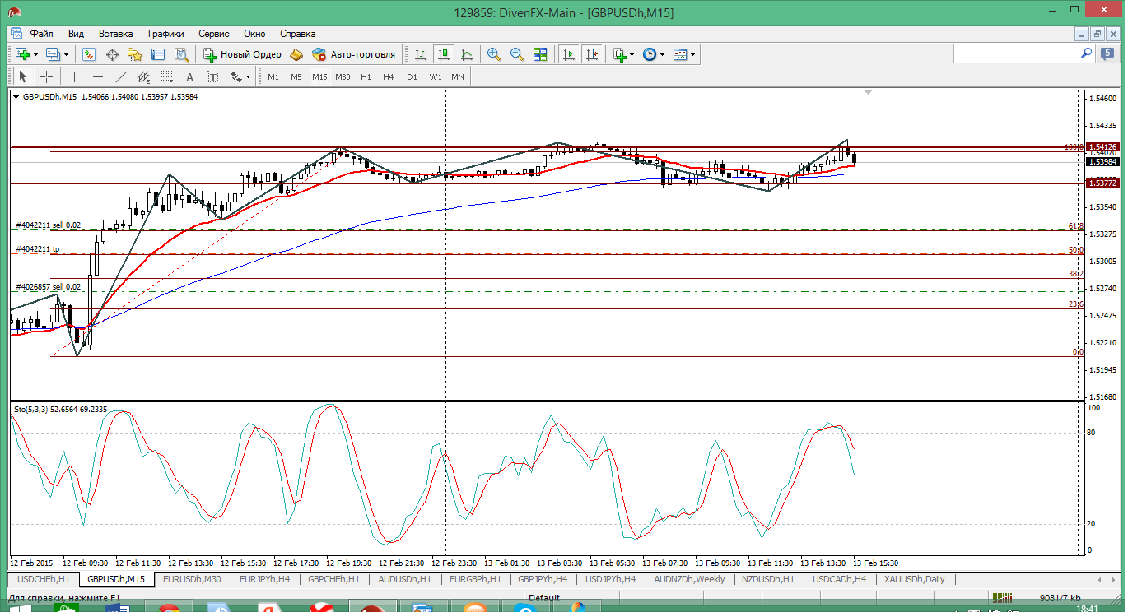Image resolution: width=1128 pixels, height=612 pixels.
Task: Click the Новый Ордер button
Action: coord(243,54)
